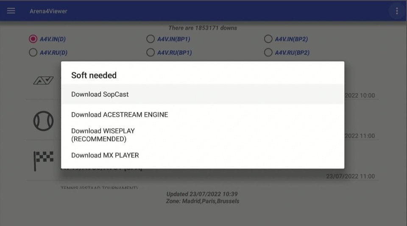Click the 'There are 1853171 downs' text
407x226 pixels.
[x=203, y=28]
